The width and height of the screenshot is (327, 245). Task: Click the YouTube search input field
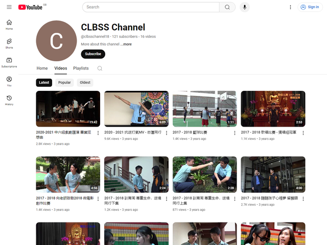click(x=151, y=7)
